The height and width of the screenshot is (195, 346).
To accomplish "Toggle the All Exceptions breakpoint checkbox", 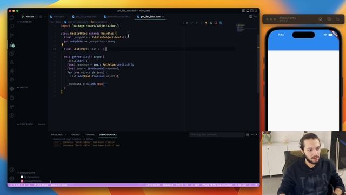I will pos(22,177).
